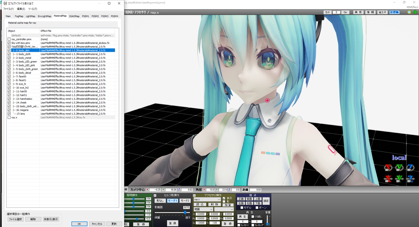Click the blue Z arrow in local gizmo
This screenshot has width=419, height=227.
point(410,179)
